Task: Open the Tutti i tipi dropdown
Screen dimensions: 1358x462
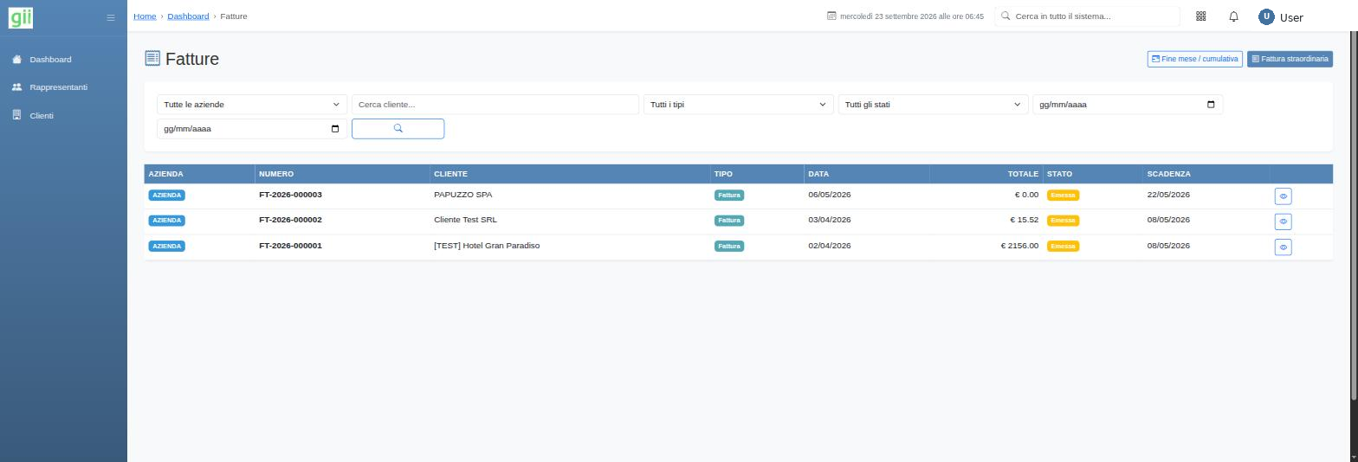Action: click(x=739, y=105)
